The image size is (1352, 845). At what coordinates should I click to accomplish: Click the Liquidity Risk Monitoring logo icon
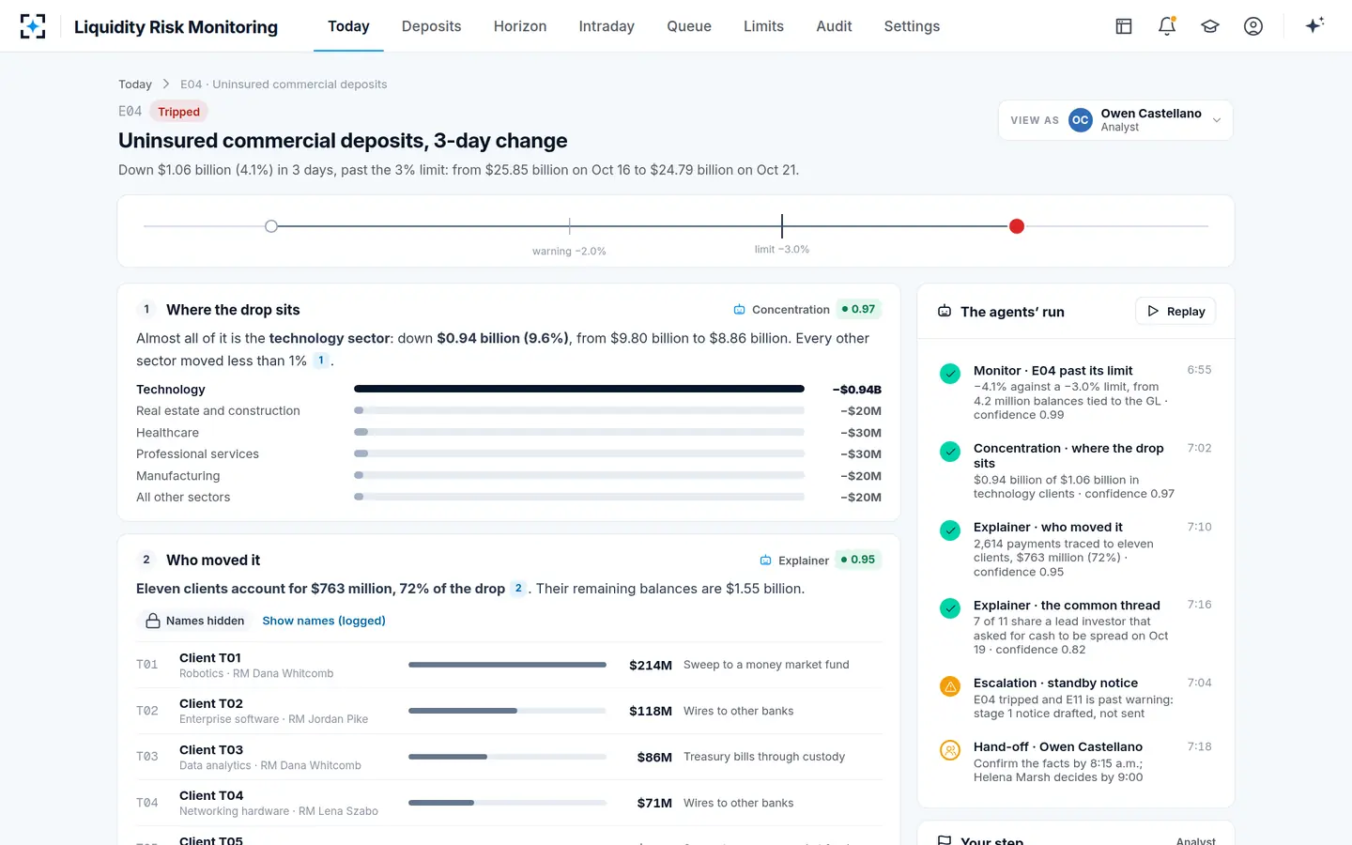tap(33, 26)
